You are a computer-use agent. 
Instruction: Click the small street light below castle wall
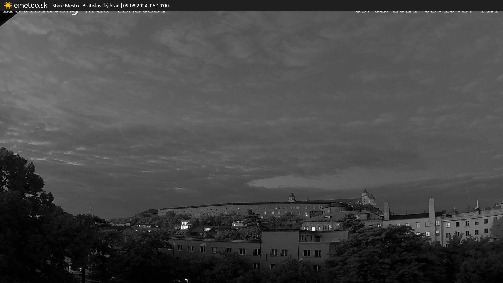click(307, 215)
